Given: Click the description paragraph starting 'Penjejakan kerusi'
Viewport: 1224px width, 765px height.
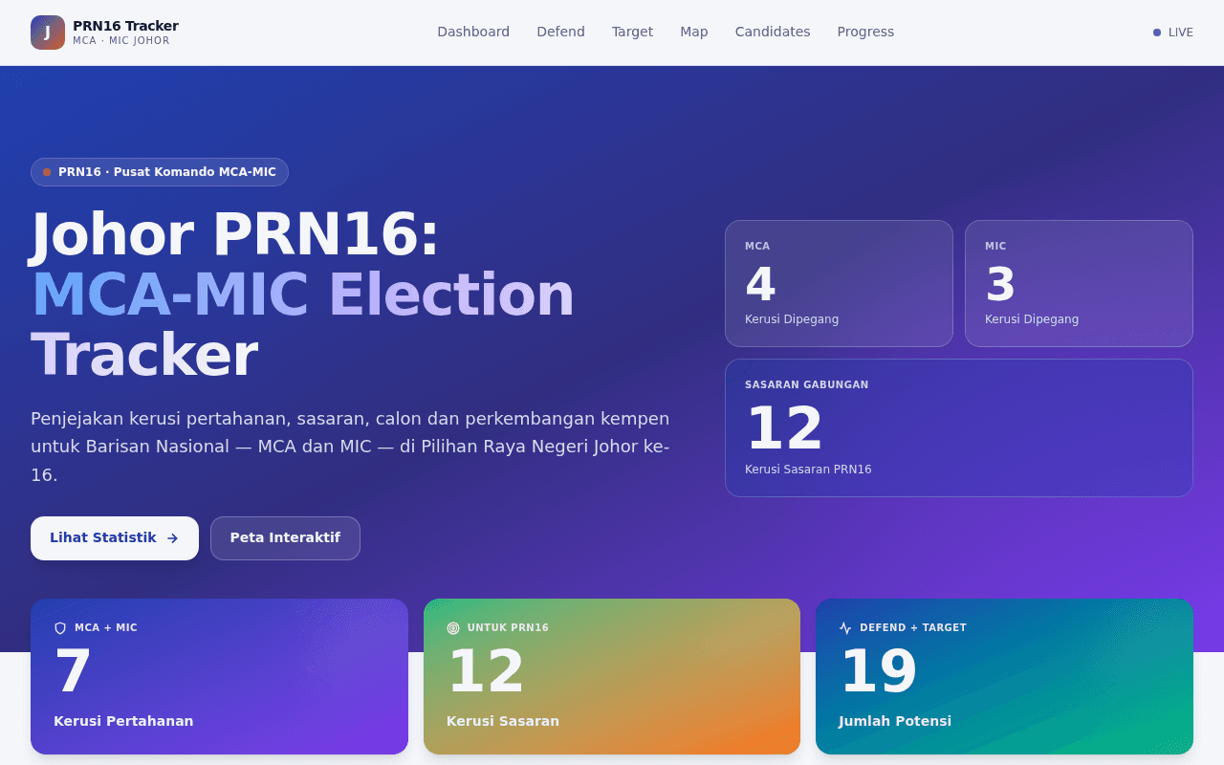Looking at the screenshot, I should [350, 447].
